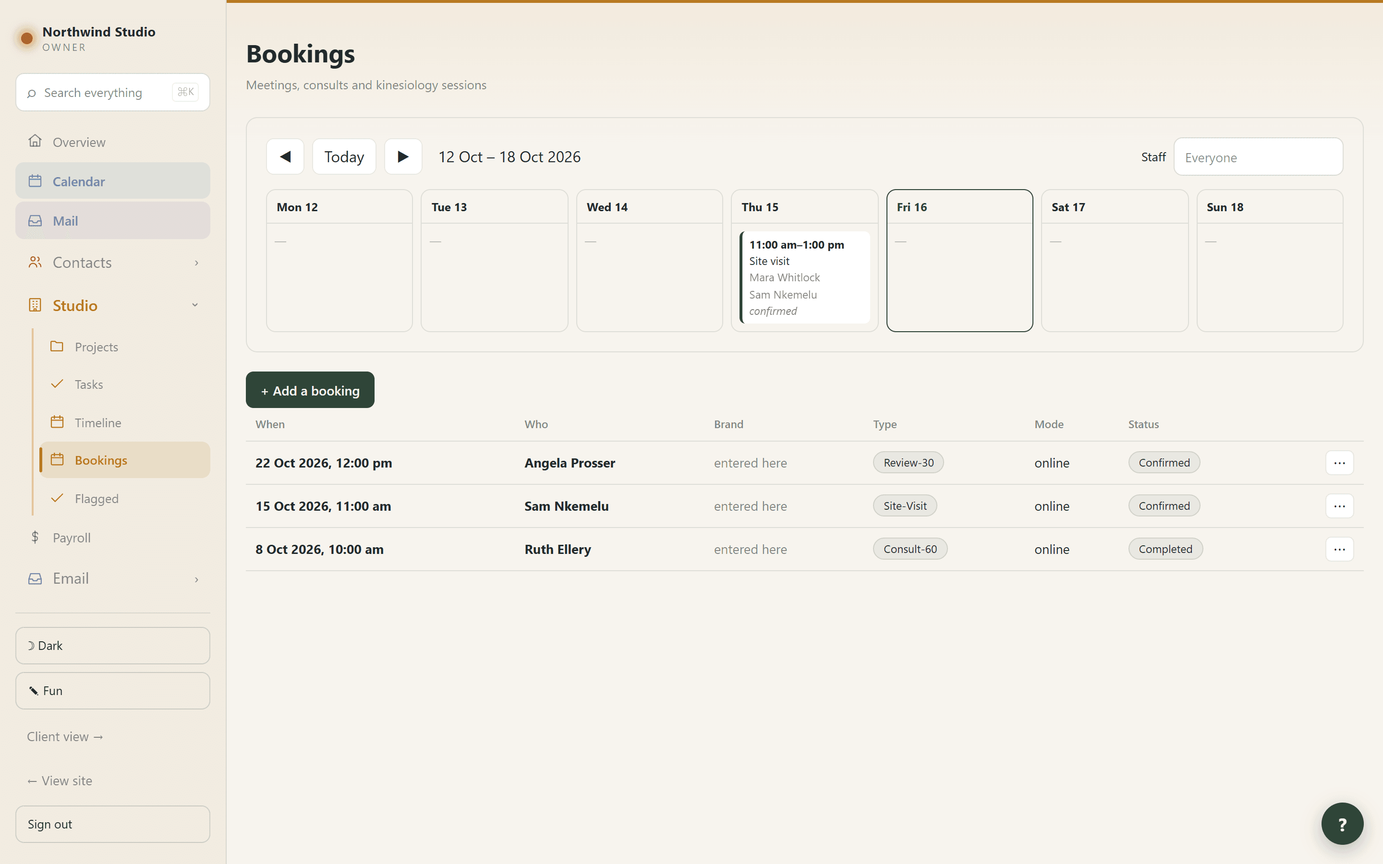The width and height of the screenshot is (1383, 864).
Task: Open actions menu for Sam Nkemelu booking
Action: pyautogui.click(x=1340, y=506)
